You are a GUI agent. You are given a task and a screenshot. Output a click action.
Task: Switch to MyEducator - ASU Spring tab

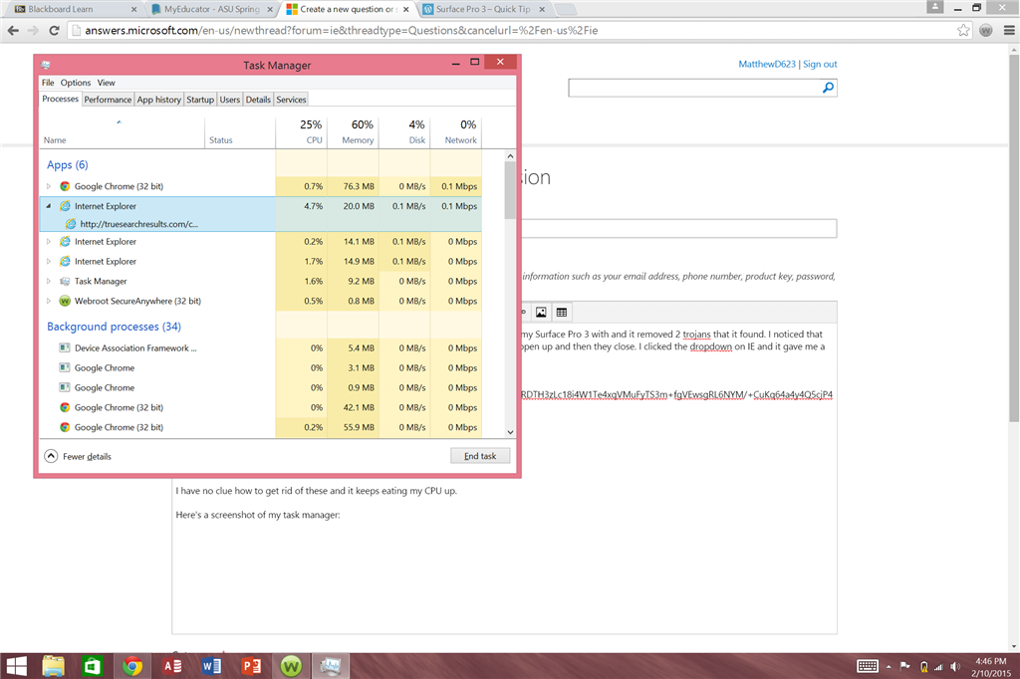[211, 9]
